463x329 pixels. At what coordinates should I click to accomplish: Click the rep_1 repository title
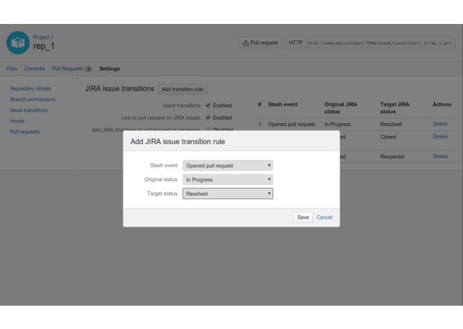[x=44, y=46]
